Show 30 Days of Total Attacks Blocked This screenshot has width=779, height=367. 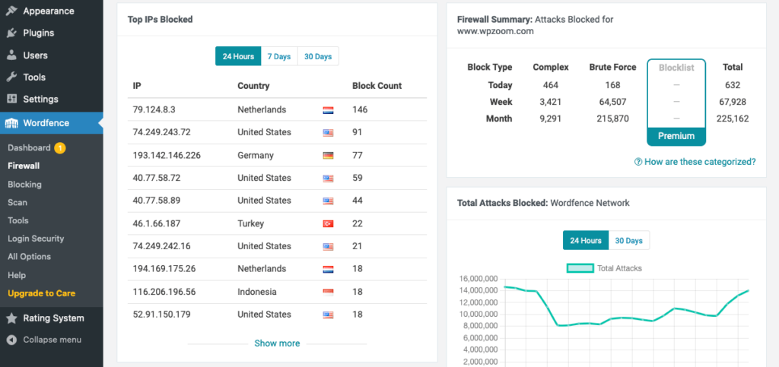tap(628, 241)
